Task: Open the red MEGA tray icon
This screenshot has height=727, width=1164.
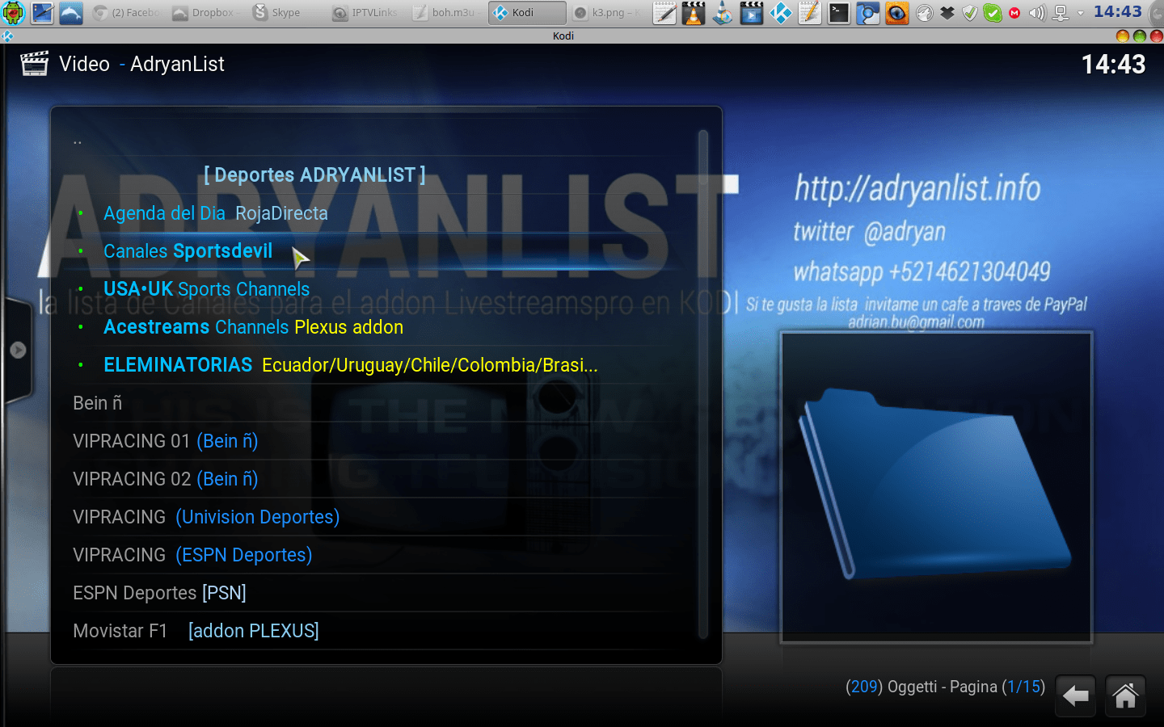Action: tap(1015, 13)
